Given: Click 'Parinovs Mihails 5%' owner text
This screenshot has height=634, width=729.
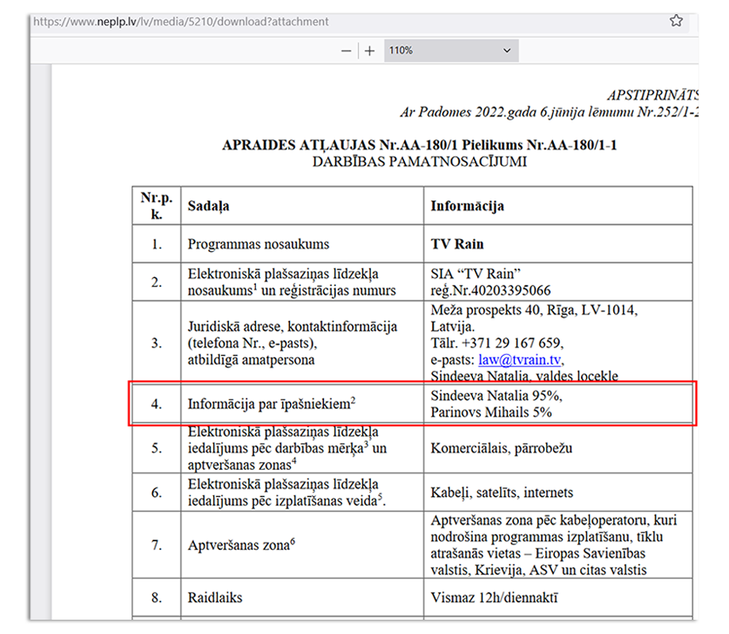Looking at the screenshot, I should coord(491,412).
